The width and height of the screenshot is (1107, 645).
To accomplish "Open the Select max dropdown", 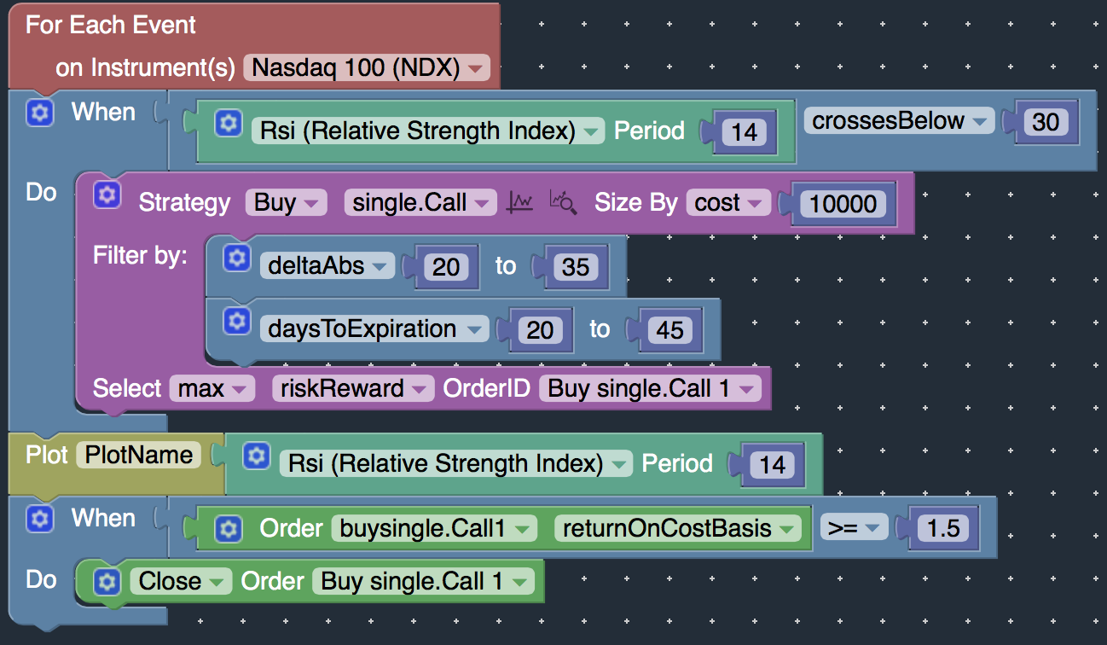I will tap(212, 388).
